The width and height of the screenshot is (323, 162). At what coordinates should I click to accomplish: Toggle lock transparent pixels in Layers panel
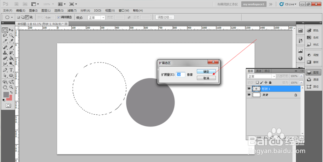257,82
